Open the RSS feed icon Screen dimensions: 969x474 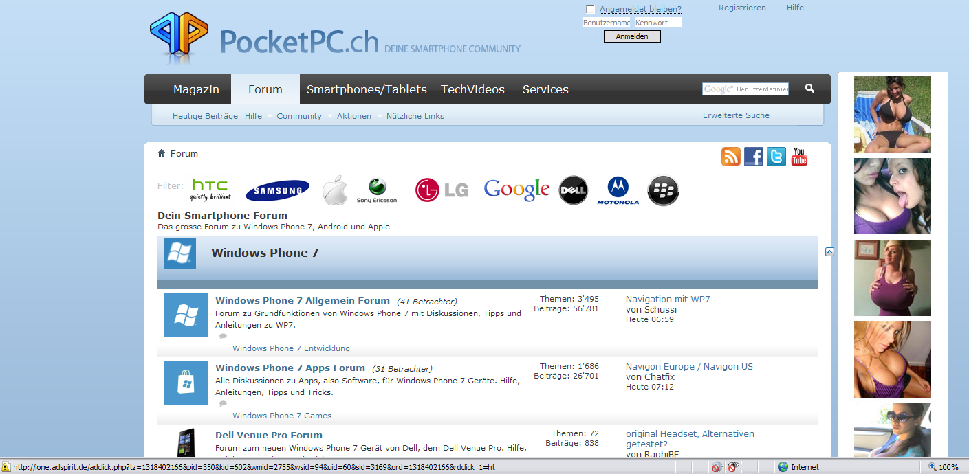731,157
